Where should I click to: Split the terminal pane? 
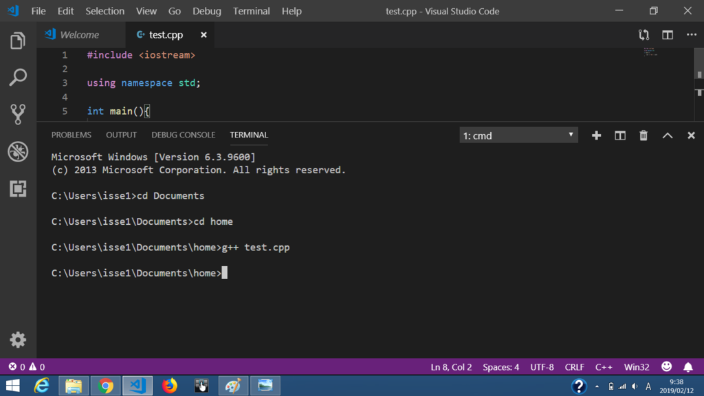click(x=620, y=135)
